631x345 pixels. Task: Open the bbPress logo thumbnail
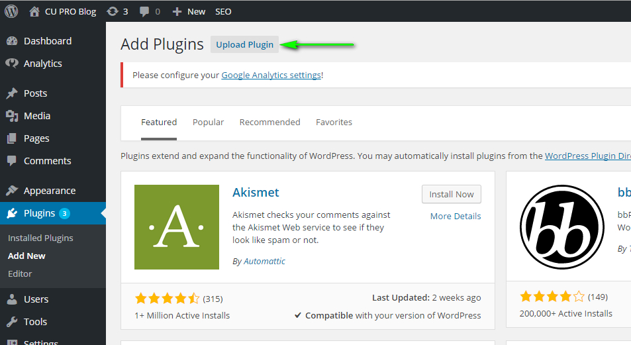[x=561, y=227]
